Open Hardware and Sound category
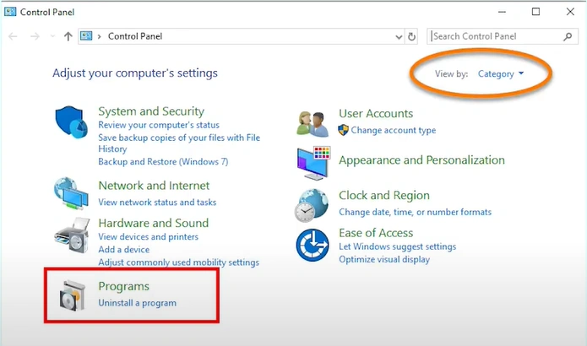 [x=154, y=223]
